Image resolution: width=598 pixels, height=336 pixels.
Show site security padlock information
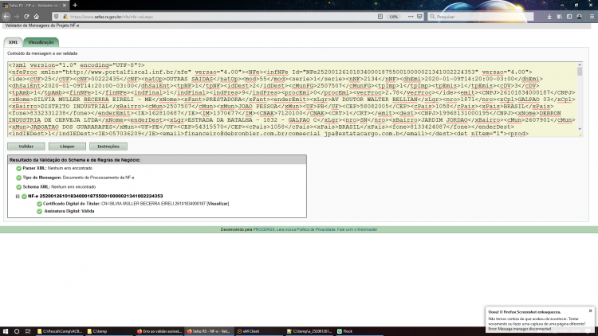pos(65,17)
